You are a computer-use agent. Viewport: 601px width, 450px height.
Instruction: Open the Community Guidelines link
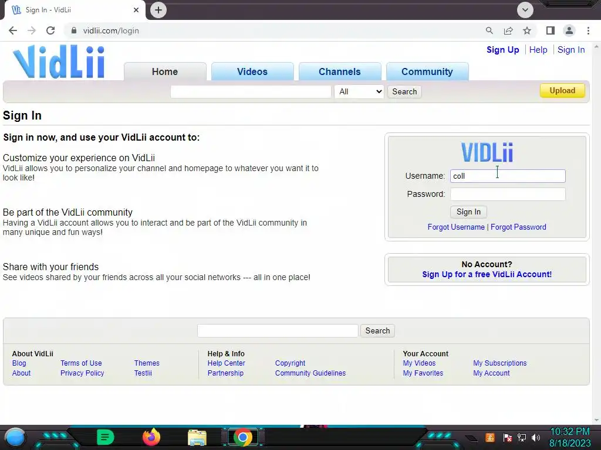click(x=310, y=373)
